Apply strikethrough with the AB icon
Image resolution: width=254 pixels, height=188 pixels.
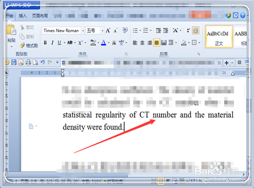70,43
